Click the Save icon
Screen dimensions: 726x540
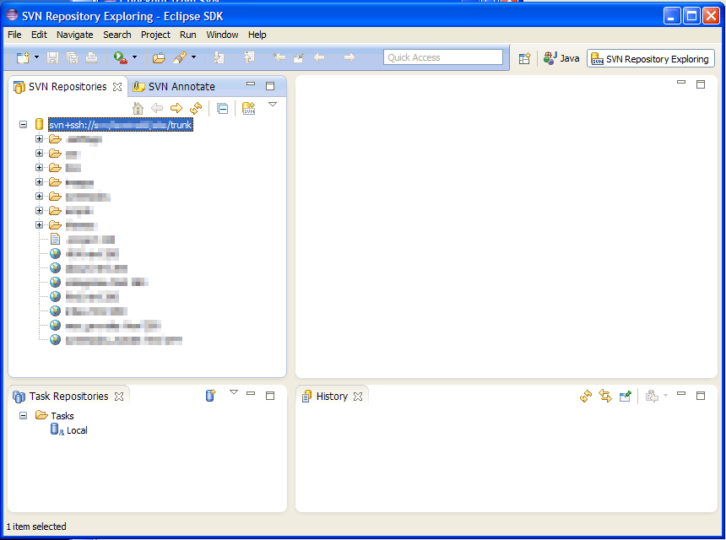click(x=52, y=57)
